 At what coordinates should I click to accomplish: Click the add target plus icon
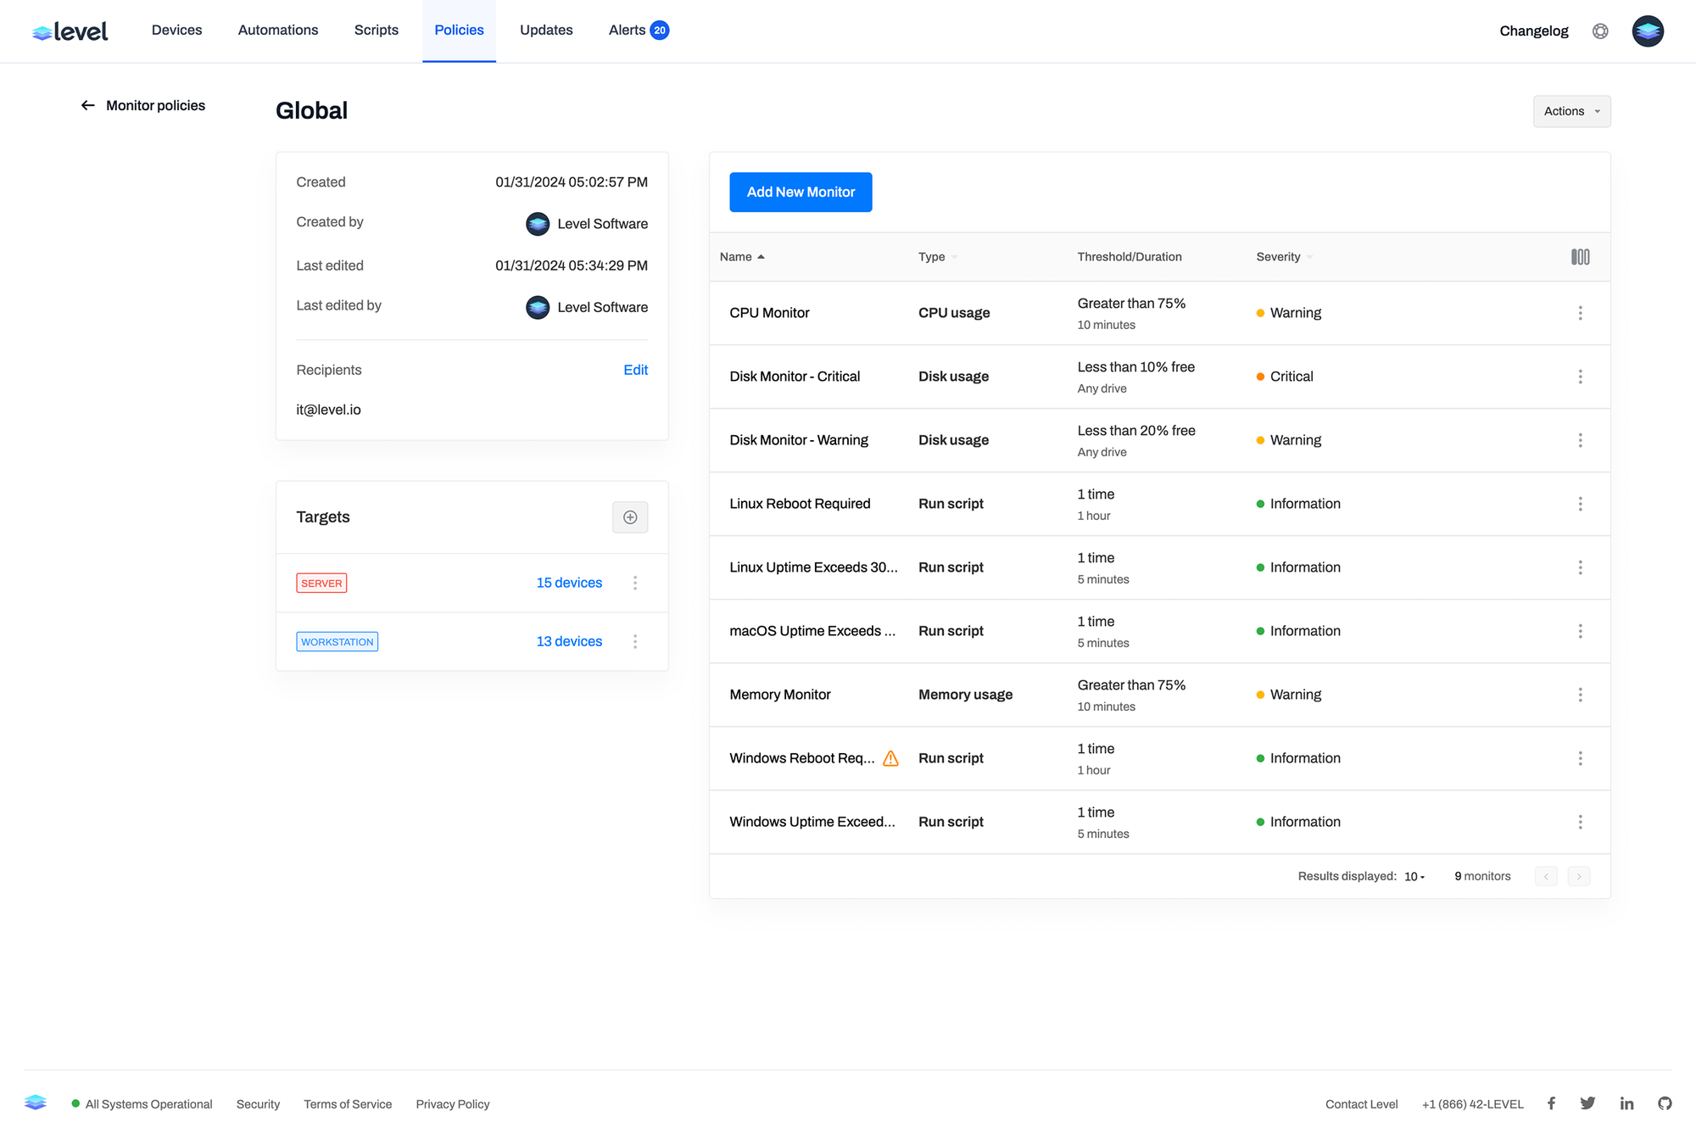[x=630, y=517]
